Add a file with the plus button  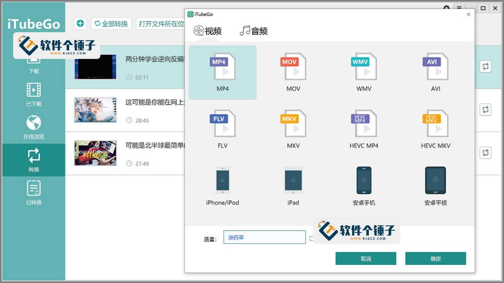point(80,24)
